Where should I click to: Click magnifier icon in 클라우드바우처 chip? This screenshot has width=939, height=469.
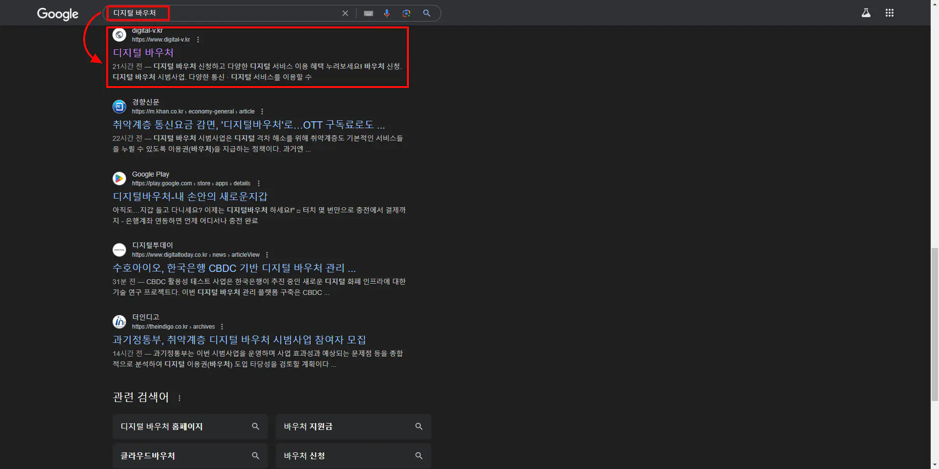[256, 456]
